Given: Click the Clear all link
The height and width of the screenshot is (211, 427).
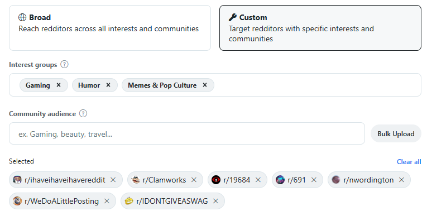Looking at the screenshot, I should 409,162.
